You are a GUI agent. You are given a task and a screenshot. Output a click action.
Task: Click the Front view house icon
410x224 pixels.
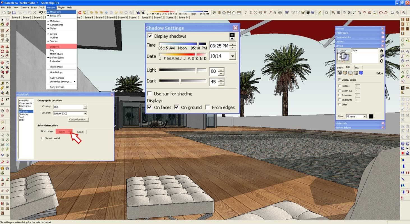point(224,13)
